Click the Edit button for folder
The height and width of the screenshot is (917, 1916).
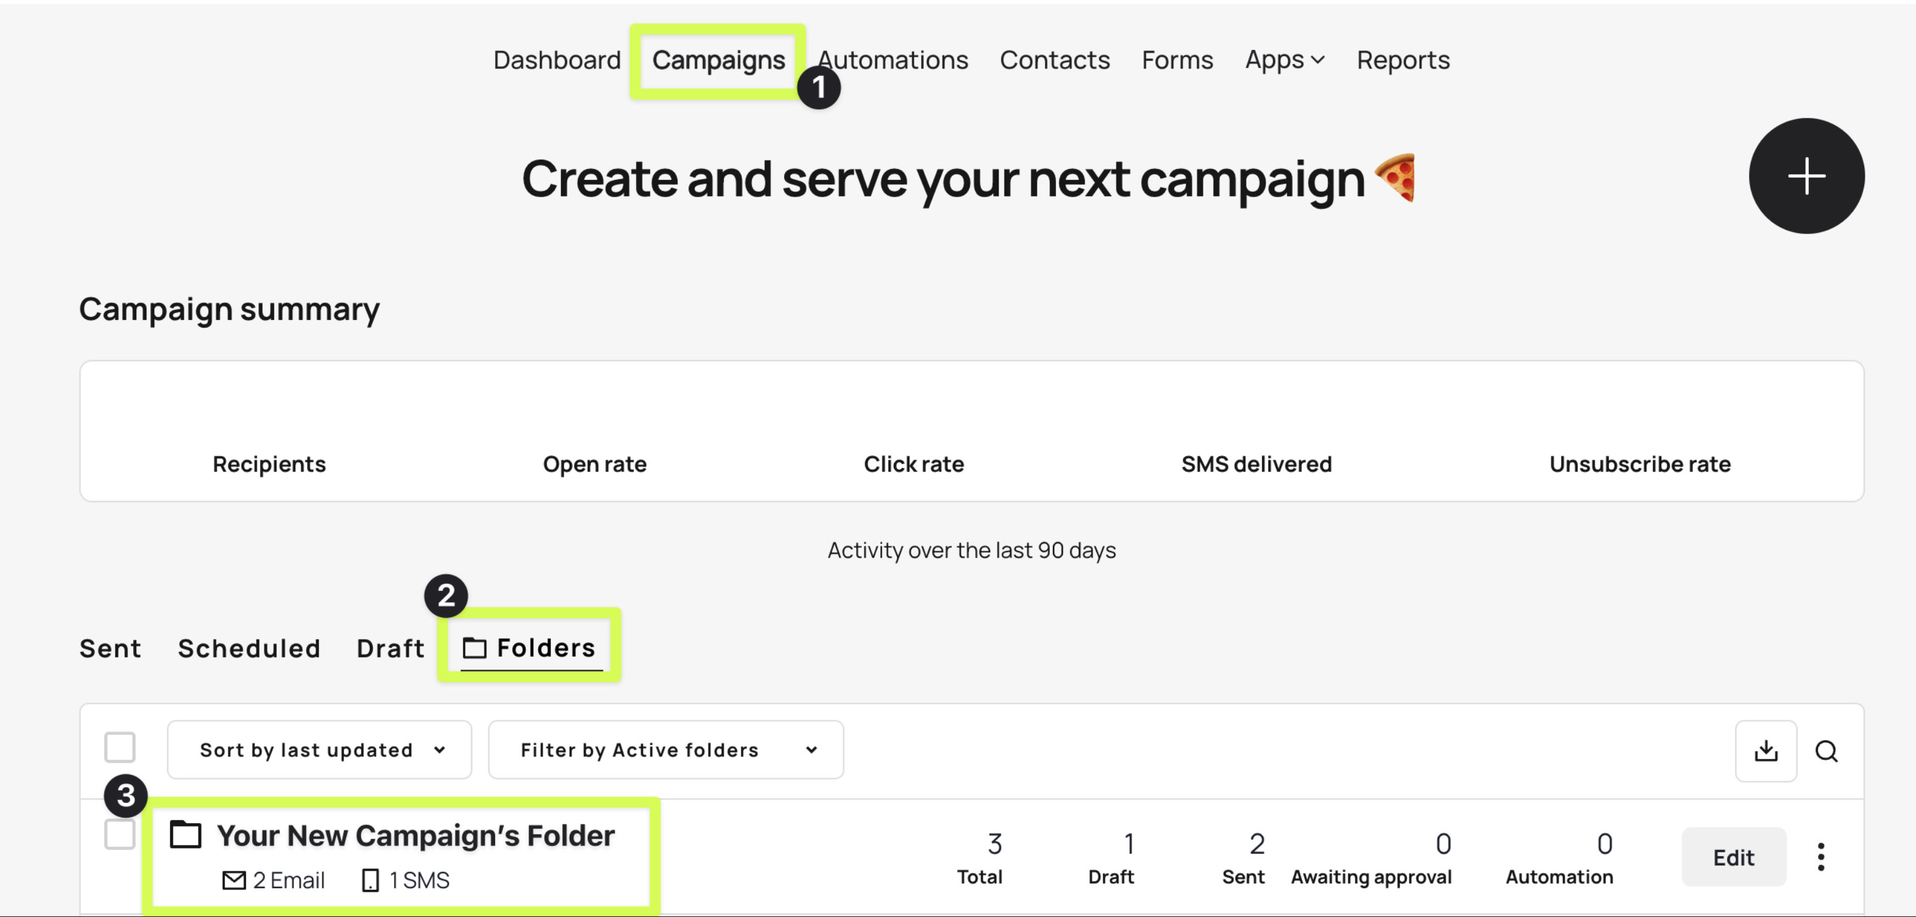[x=1733, y=857]
